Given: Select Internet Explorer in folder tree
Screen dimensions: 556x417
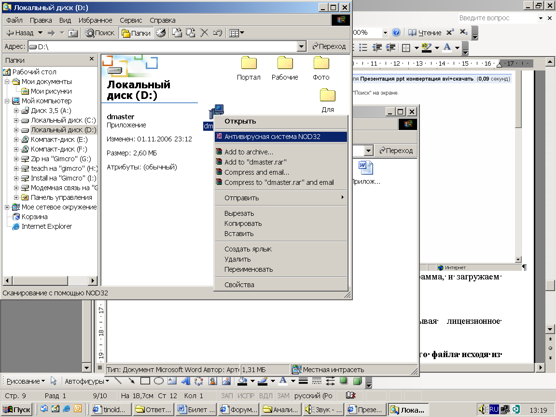Looking at the screenshot, I should tap(46, 226).
